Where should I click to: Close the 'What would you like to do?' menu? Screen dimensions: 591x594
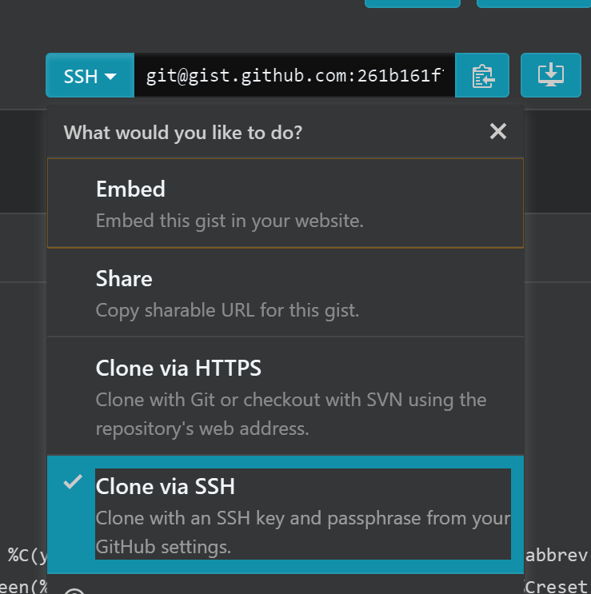(497, 131)
